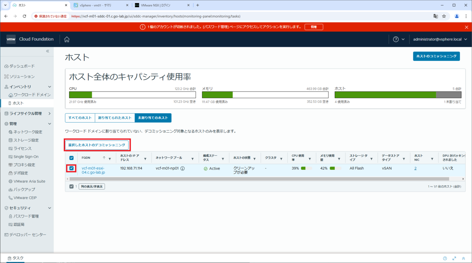
Task: Reload the page in the browser
Action: (24, 17)
